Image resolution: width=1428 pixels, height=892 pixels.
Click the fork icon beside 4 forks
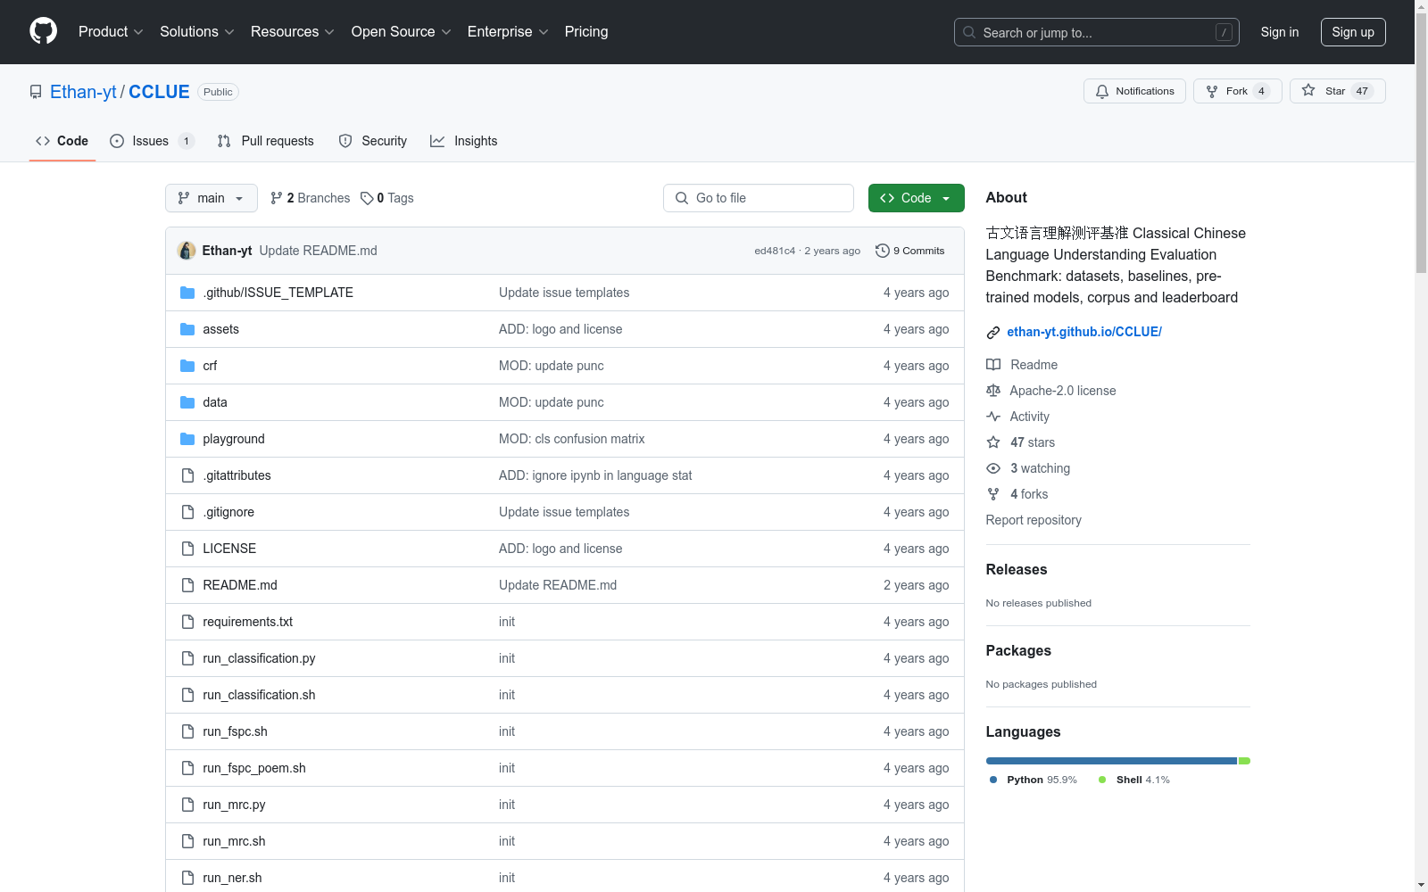coord(993,494)
